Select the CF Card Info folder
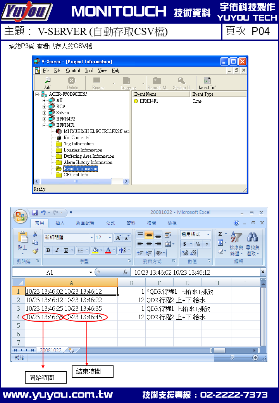Screen dimensions: 279x403 click(x=76, y=175)
